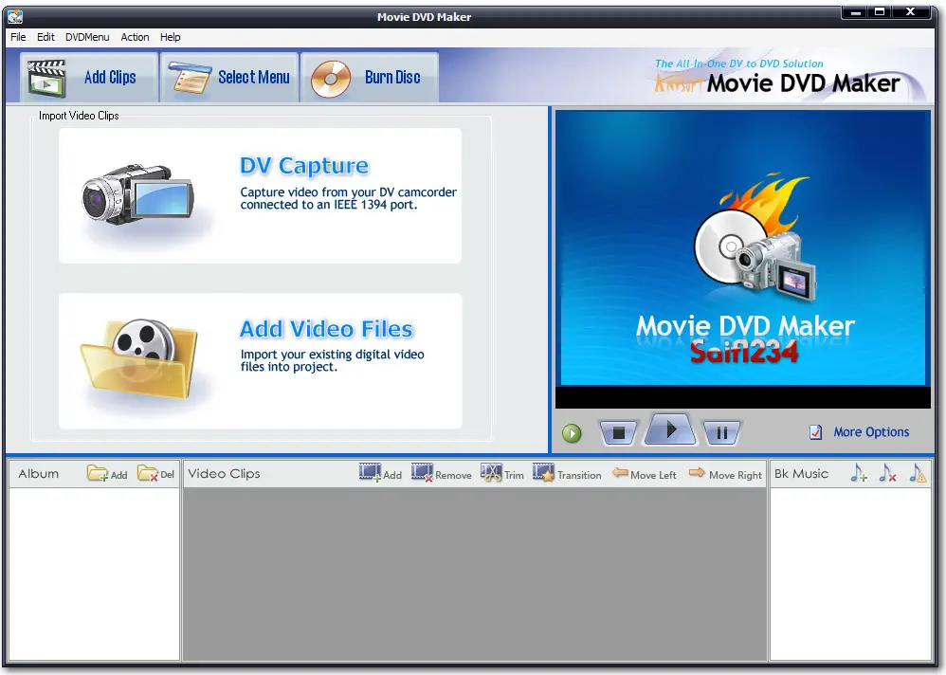The height and width of the screenshot is (675, 946).
Task: Stop the preview playback
Action: click(x=618, y=432)
